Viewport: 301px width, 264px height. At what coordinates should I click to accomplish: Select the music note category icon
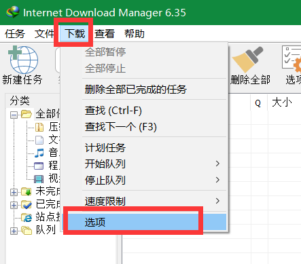coord(39,153)
